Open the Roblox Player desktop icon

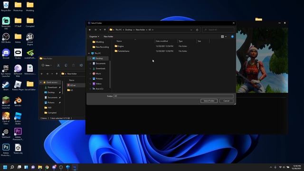[18, 85]
